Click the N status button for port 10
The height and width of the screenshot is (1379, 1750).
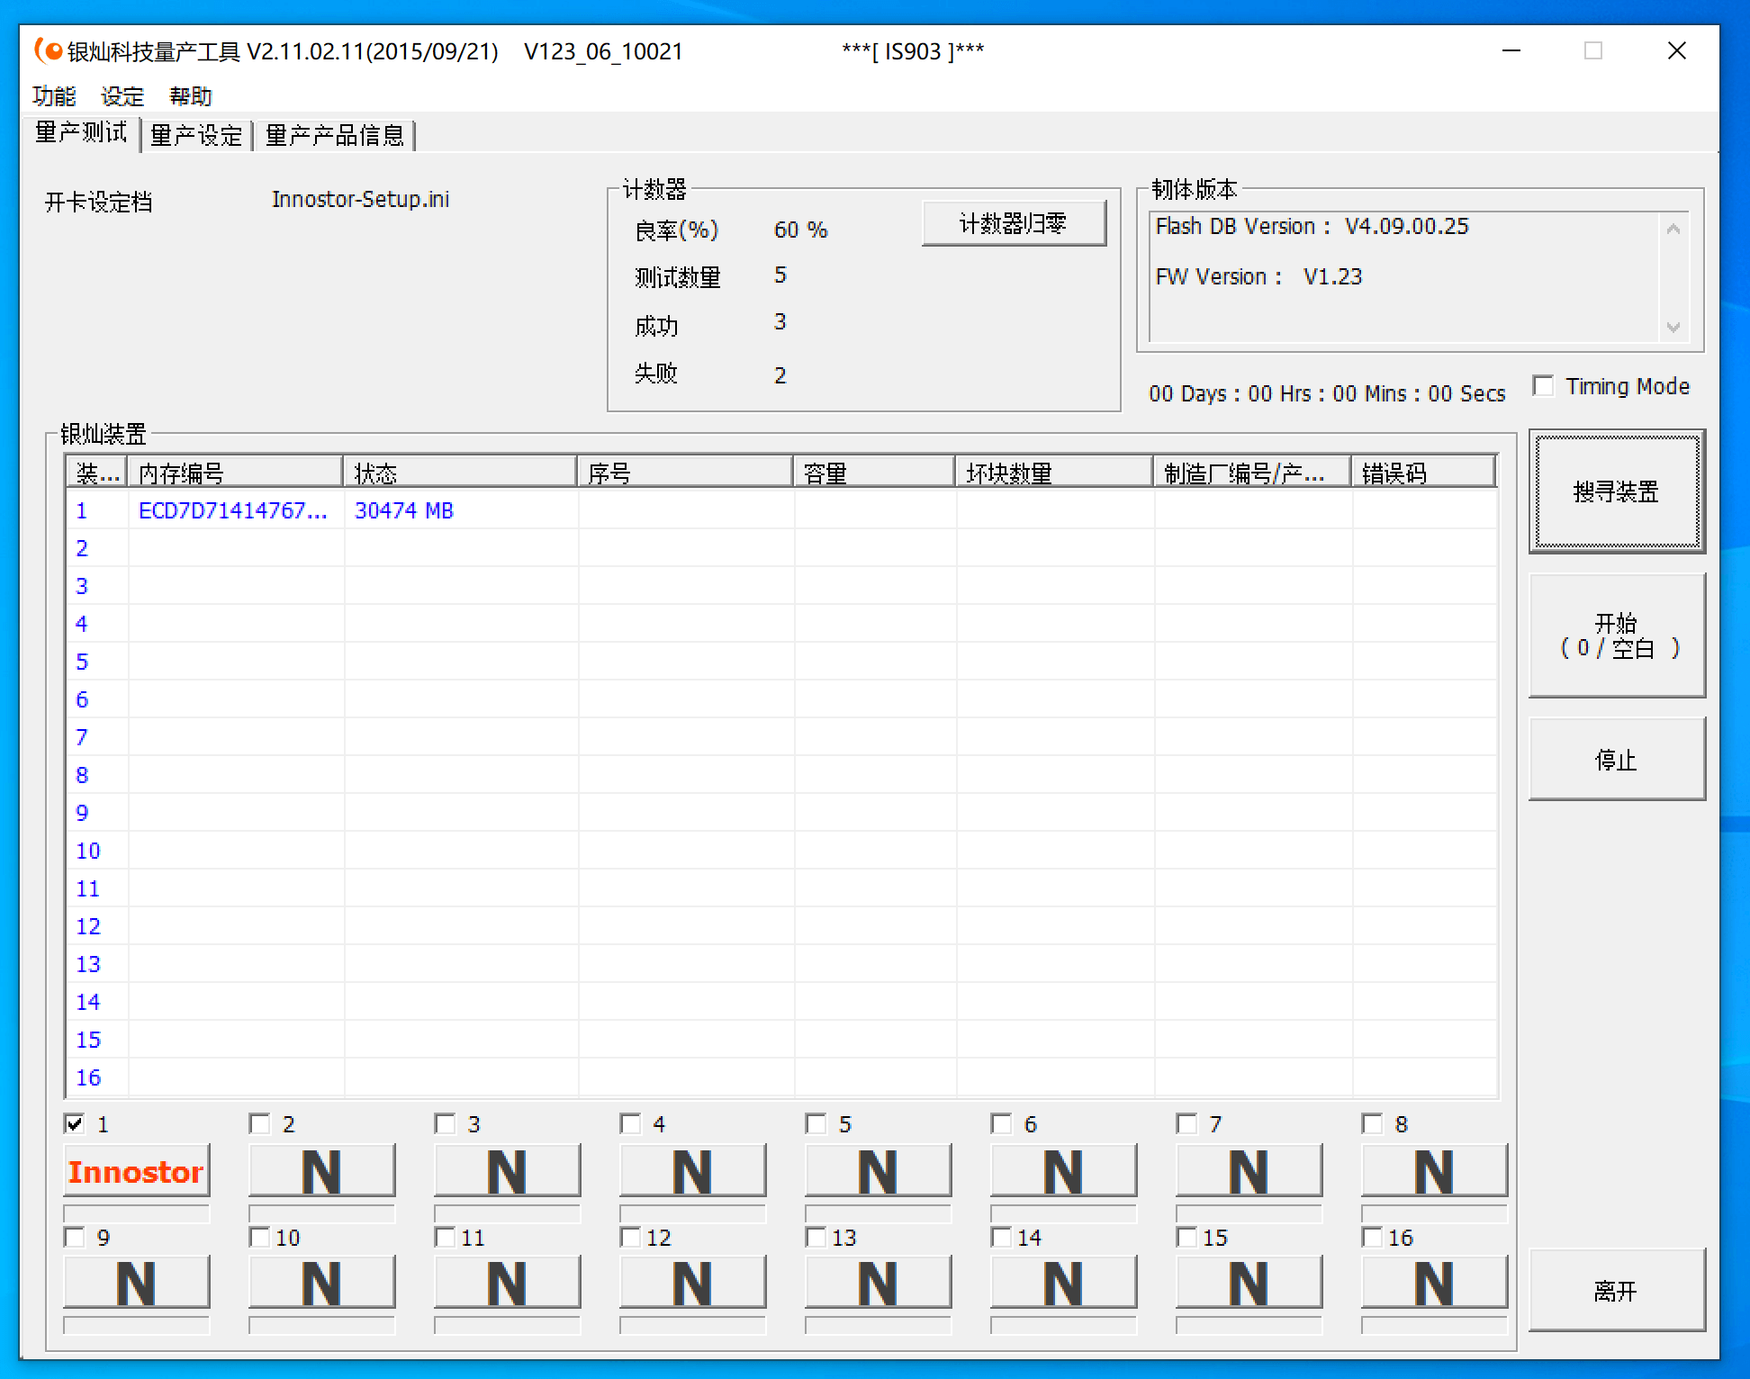[x=321, y=1283]
